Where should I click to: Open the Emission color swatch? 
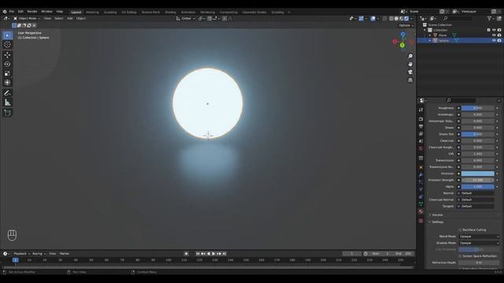click(478, 174)
